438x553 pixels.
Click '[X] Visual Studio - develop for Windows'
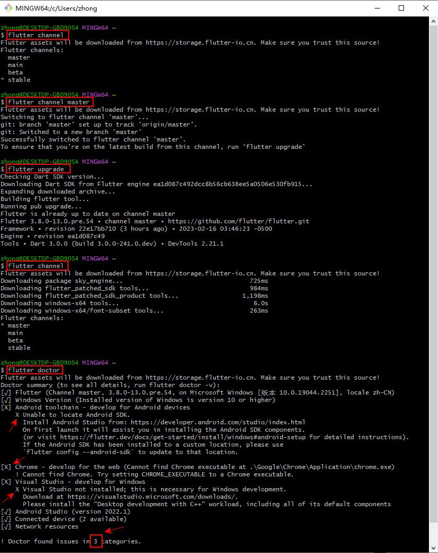coord(73,482)
